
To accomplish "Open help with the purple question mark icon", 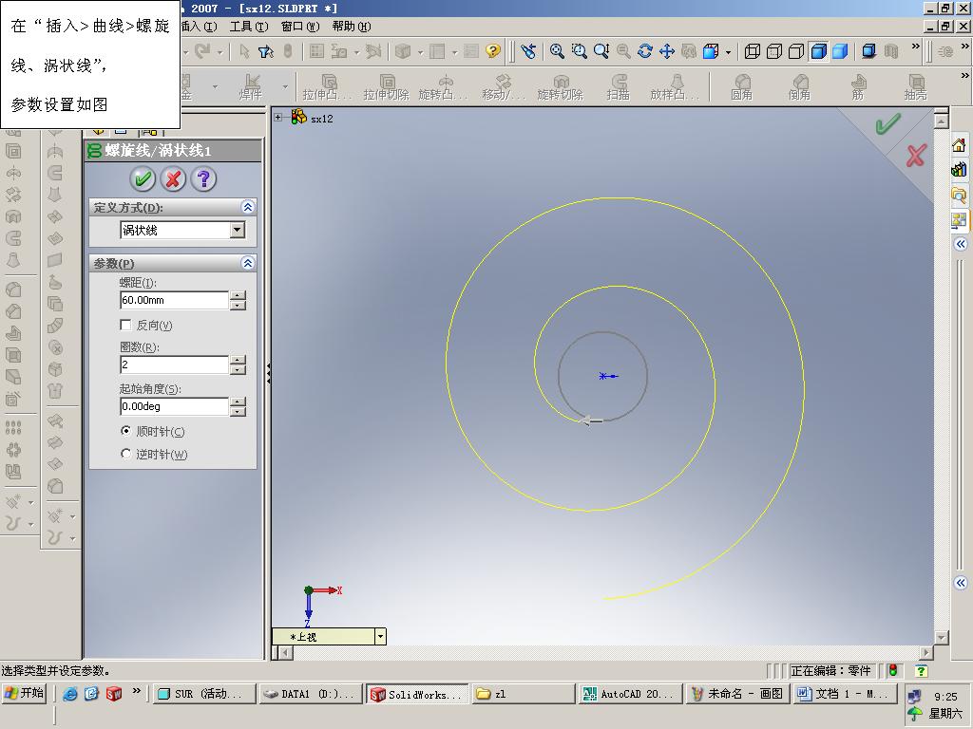I will tap(203, 178).
